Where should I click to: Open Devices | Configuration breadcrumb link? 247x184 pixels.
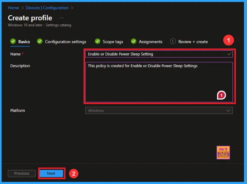click(47, 8)
